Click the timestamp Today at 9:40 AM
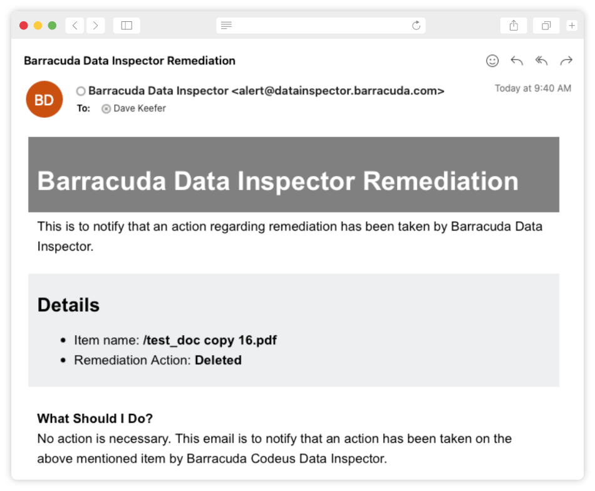Viewport: 595px width, 491px height. [x=533, y=88]
